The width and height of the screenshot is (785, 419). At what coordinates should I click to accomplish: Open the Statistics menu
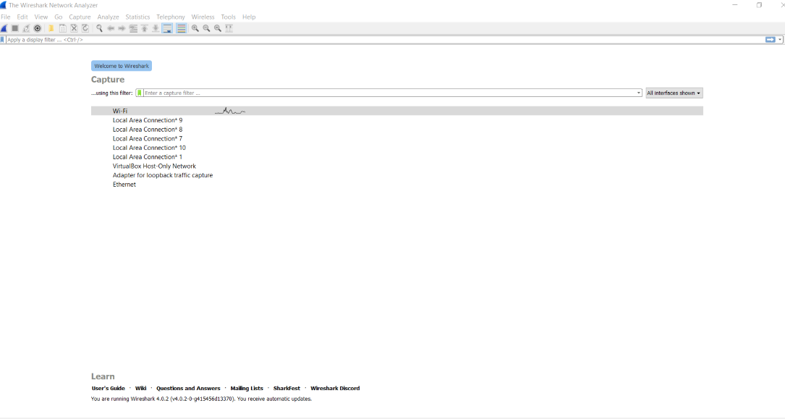(x=137, y=17)
